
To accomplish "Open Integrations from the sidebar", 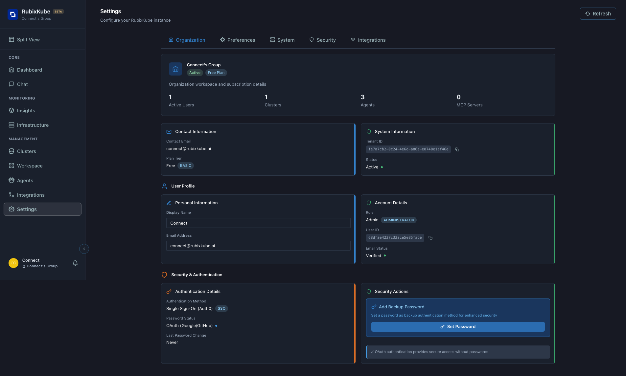I will (31, 195).
